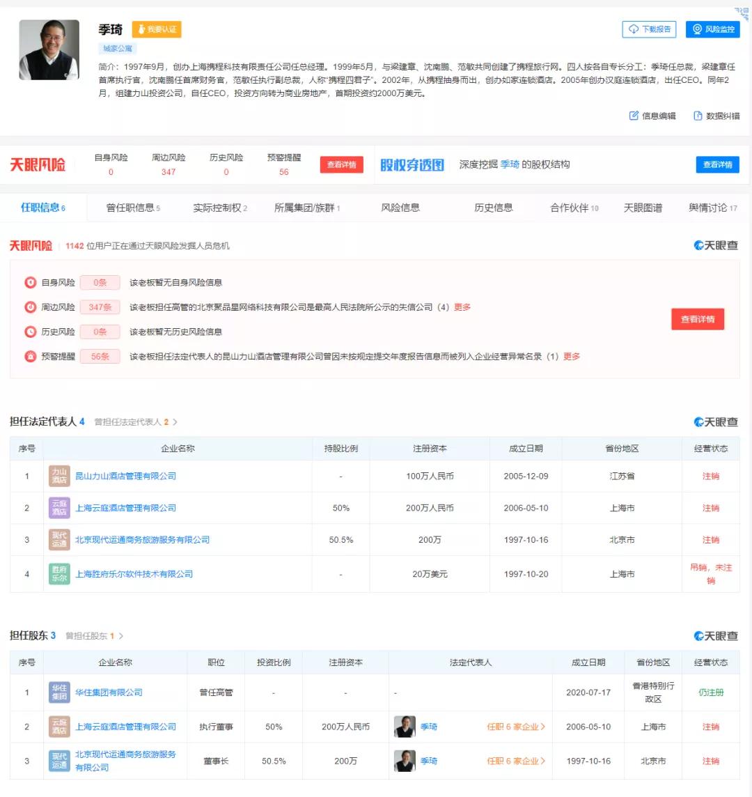Click 更多 next to the 周边风险 description
The height and width of the screenshot is (797, 752).
pos(462,307)
